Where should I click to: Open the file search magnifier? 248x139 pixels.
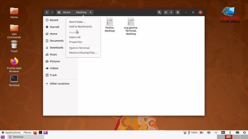159,12
